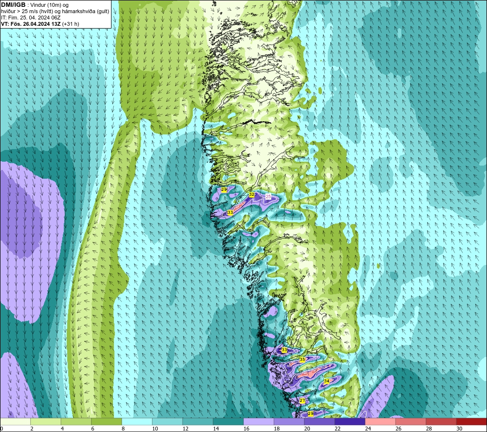Click the yellow gust label 34
487x432 pixels.
[x=327, y=381]
